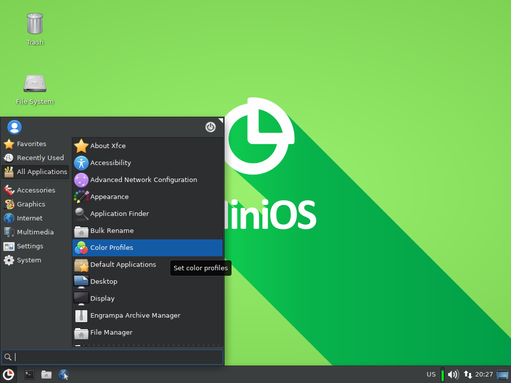Click the show desktop button in the panel
This screenshot has width=511, height=383.
click(x=503, y=375)
